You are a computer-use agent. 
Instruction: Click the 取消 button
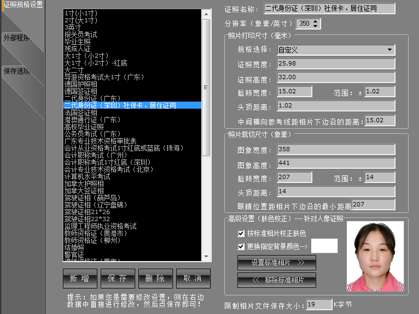point(193,279)
